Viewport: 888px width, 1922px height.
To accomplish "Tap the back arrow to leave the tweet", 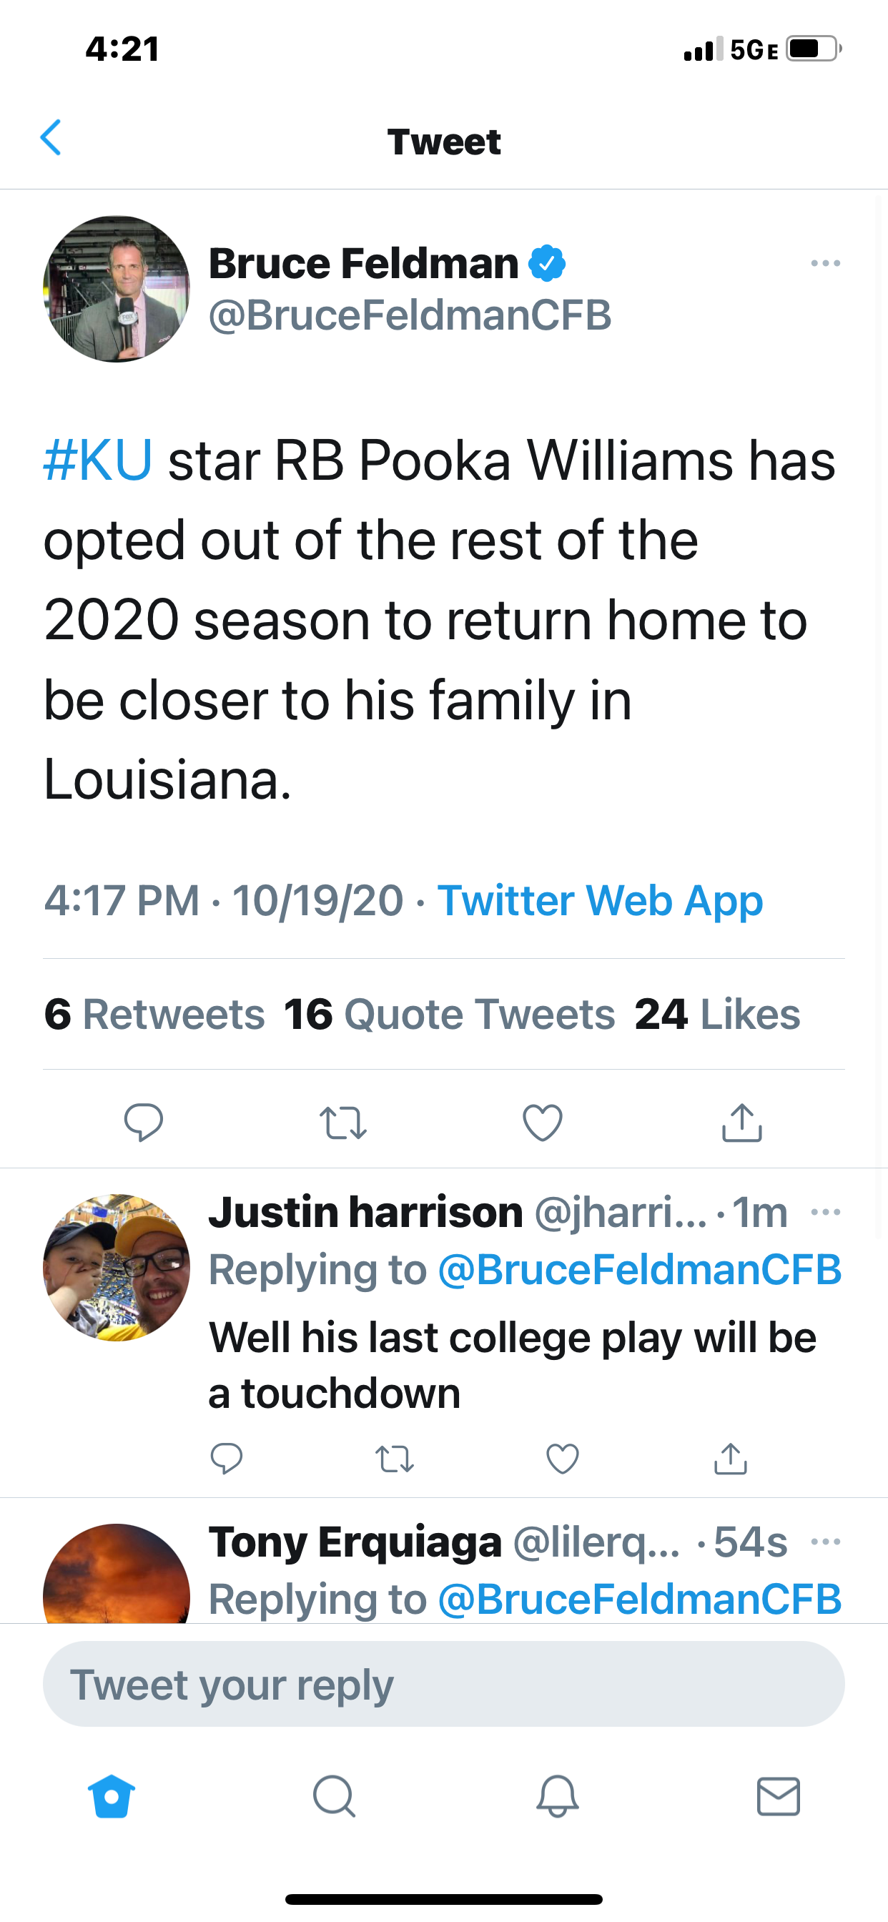I will tap(51, 138).
